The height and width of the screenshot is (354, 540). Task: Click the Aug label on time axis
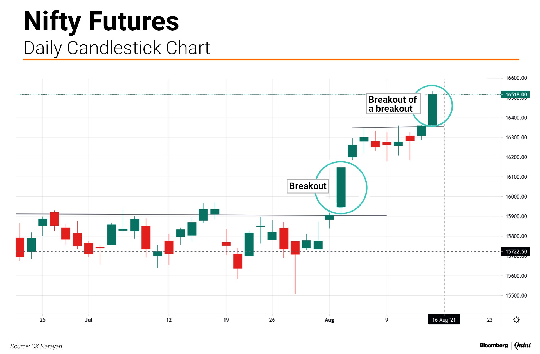[329, 320]
